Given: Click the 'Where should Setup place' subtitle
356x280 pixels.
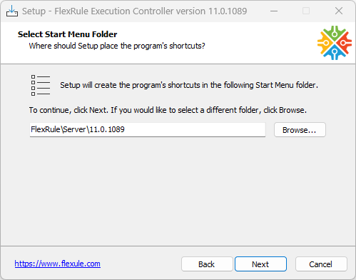Looking at the screenshot, I should click(x=117, y=46).
